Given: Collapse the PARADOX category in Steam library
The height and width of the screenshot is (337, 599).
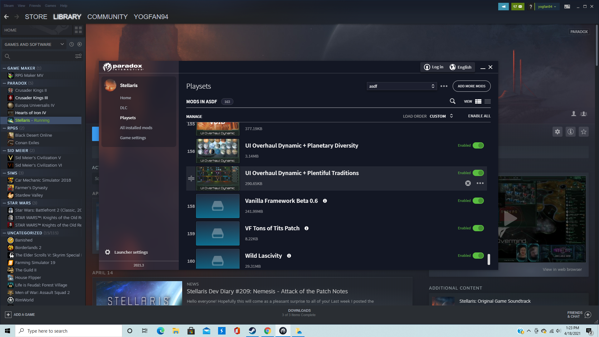Looking at the screenshot, I should pyautogui.click(x=4, y=83).
